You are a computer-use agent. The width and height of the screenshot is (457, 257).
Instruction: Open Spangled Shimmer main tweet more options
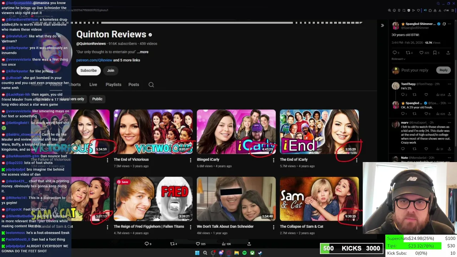[450, 24]
